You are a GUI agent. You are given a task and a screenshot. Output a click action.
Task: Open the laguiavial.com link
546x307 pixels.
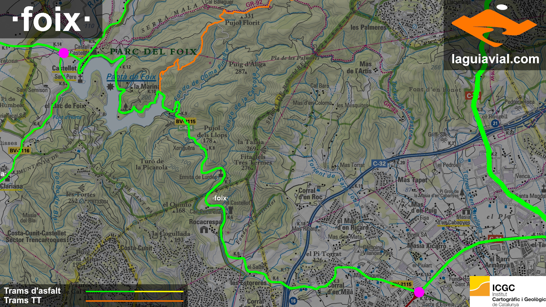[495, 59]
